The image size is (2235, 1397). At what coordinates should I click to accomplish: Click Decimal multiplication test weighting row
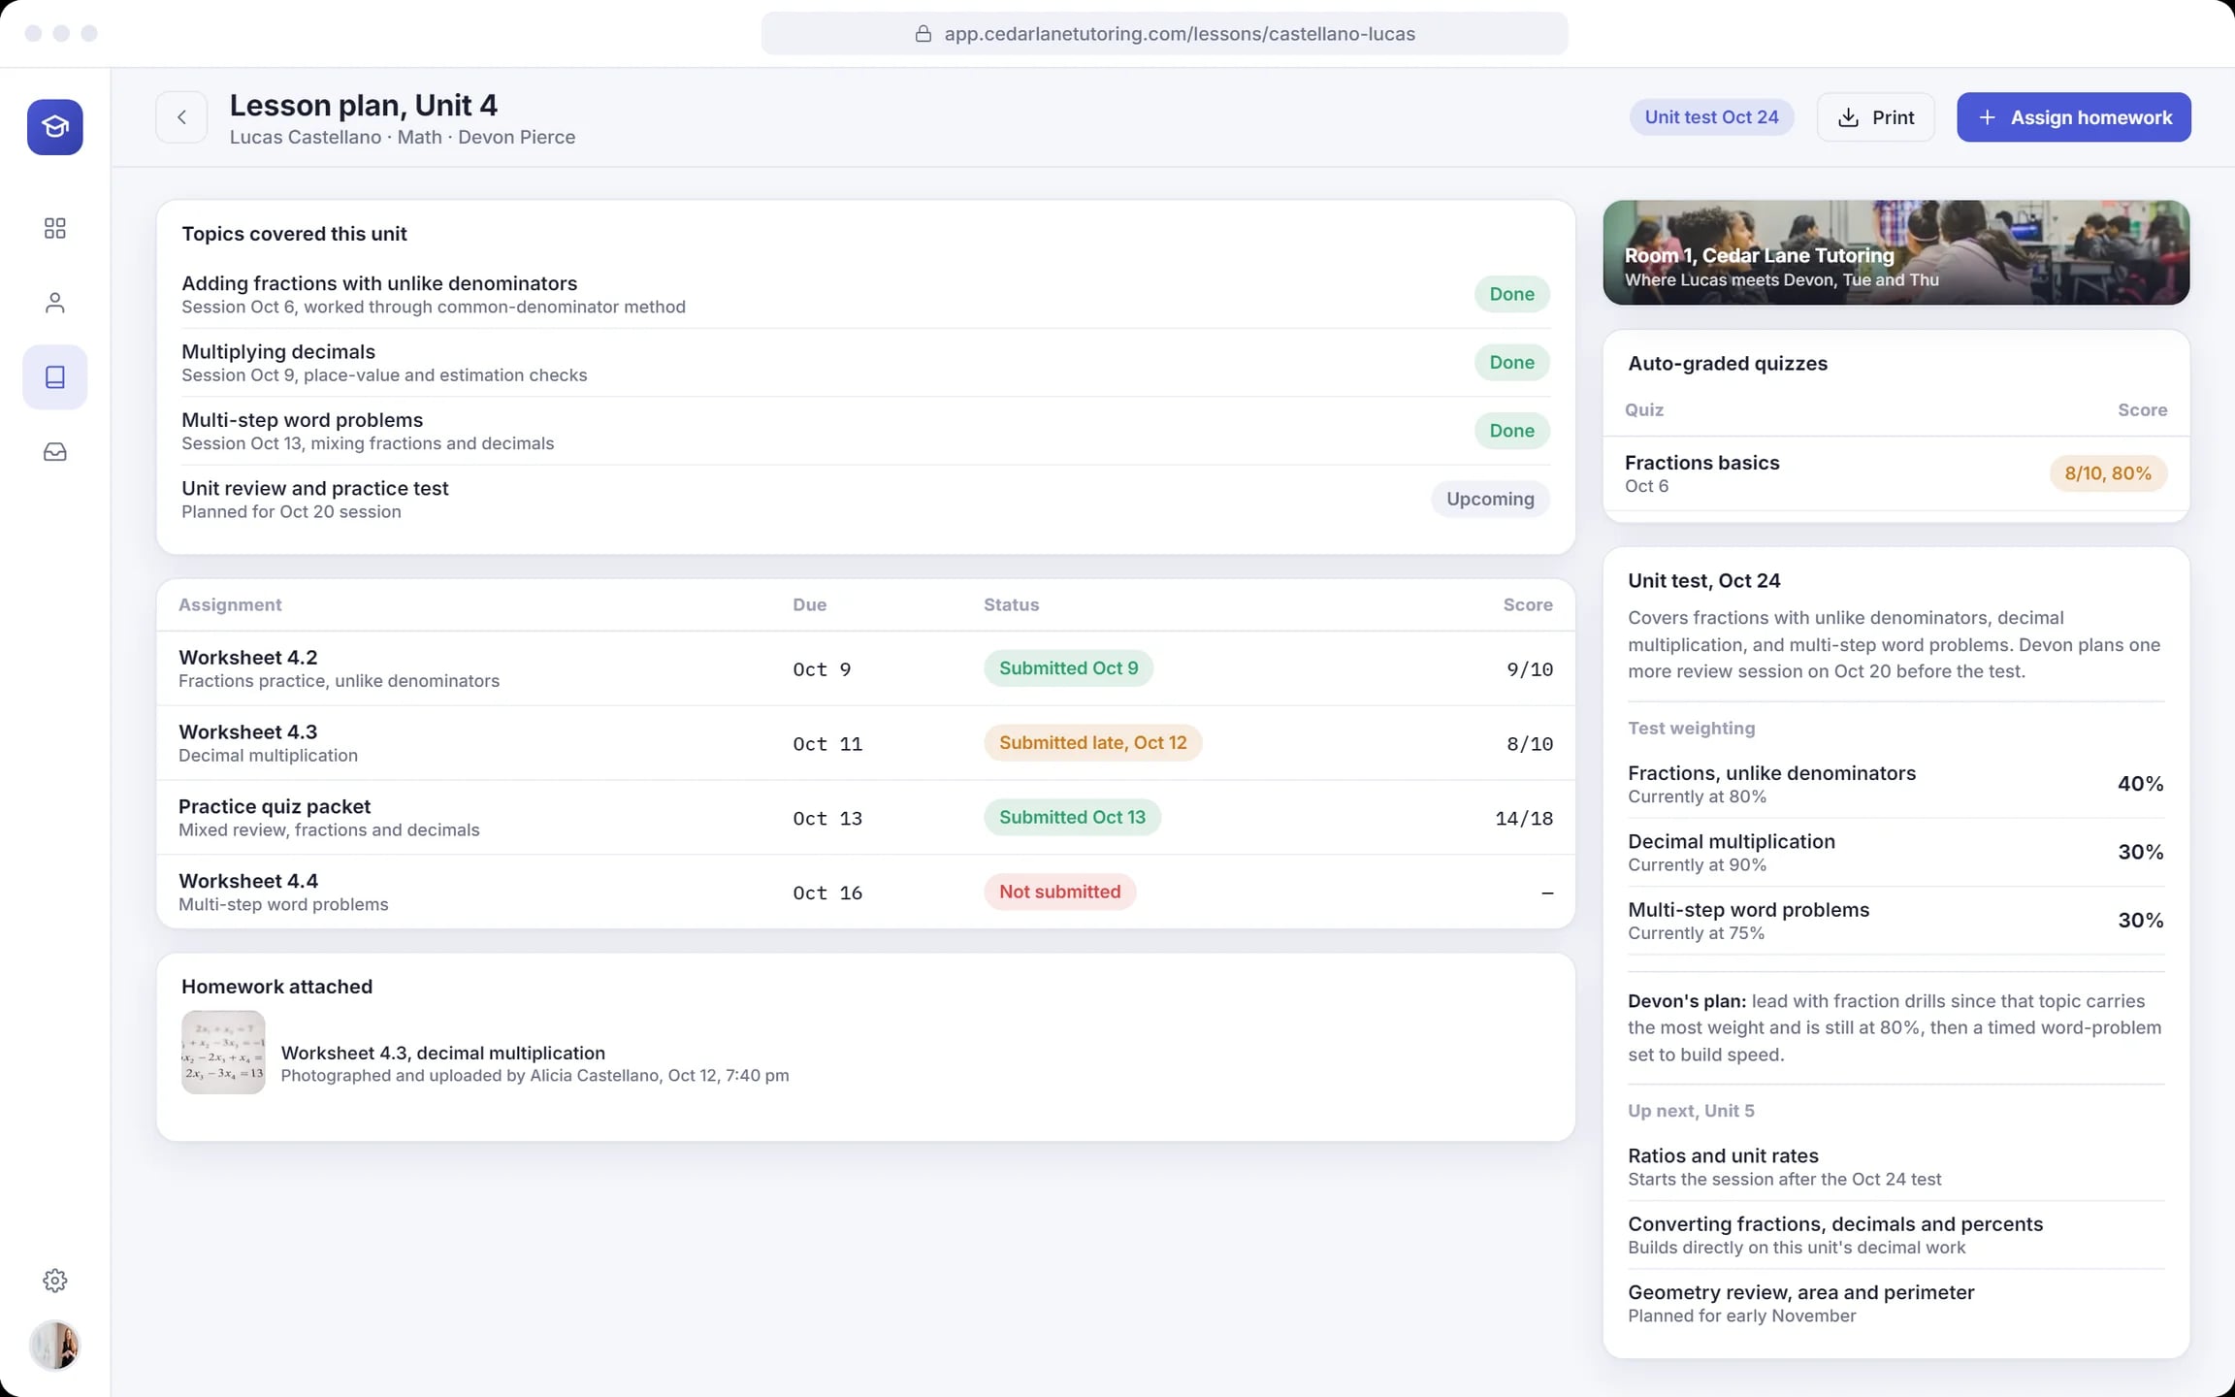1895,852
